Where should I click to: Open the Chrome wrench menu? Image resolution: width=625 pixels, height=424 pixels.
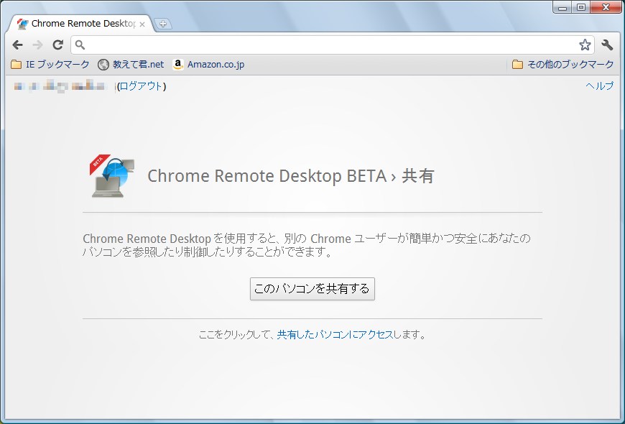(607, 45)
